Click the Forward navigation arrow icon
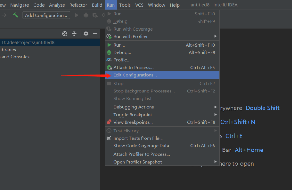This screenshot has height=190, width=292. point(4,15)
